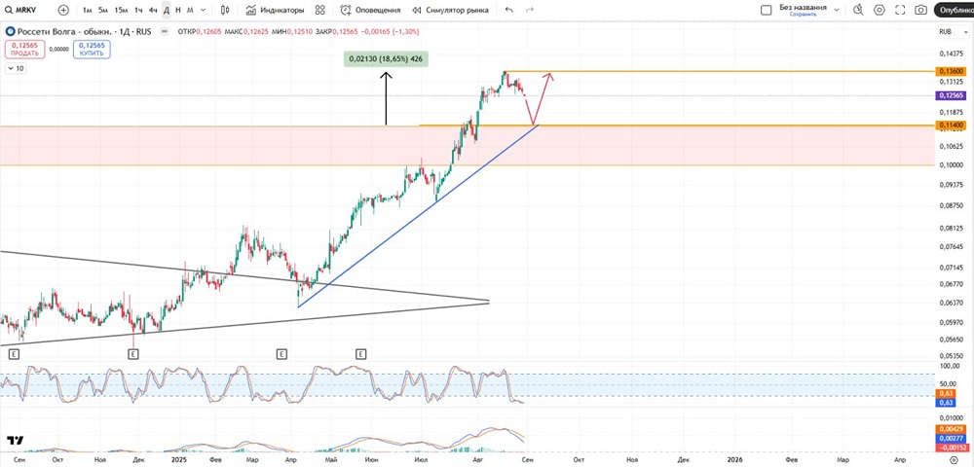
Task: Click the КУПИТЬ buy button
Action: pyautogui.click(x=92, y=49)
